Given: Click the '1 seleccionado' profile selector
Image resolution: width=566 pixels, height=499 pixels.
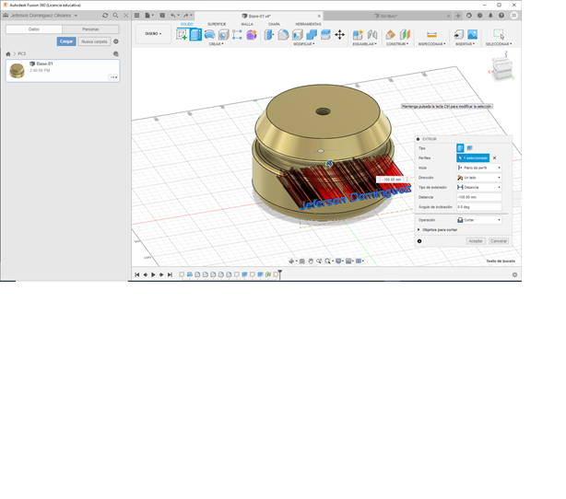Looking at the screenshot, I should click(473, 158).
